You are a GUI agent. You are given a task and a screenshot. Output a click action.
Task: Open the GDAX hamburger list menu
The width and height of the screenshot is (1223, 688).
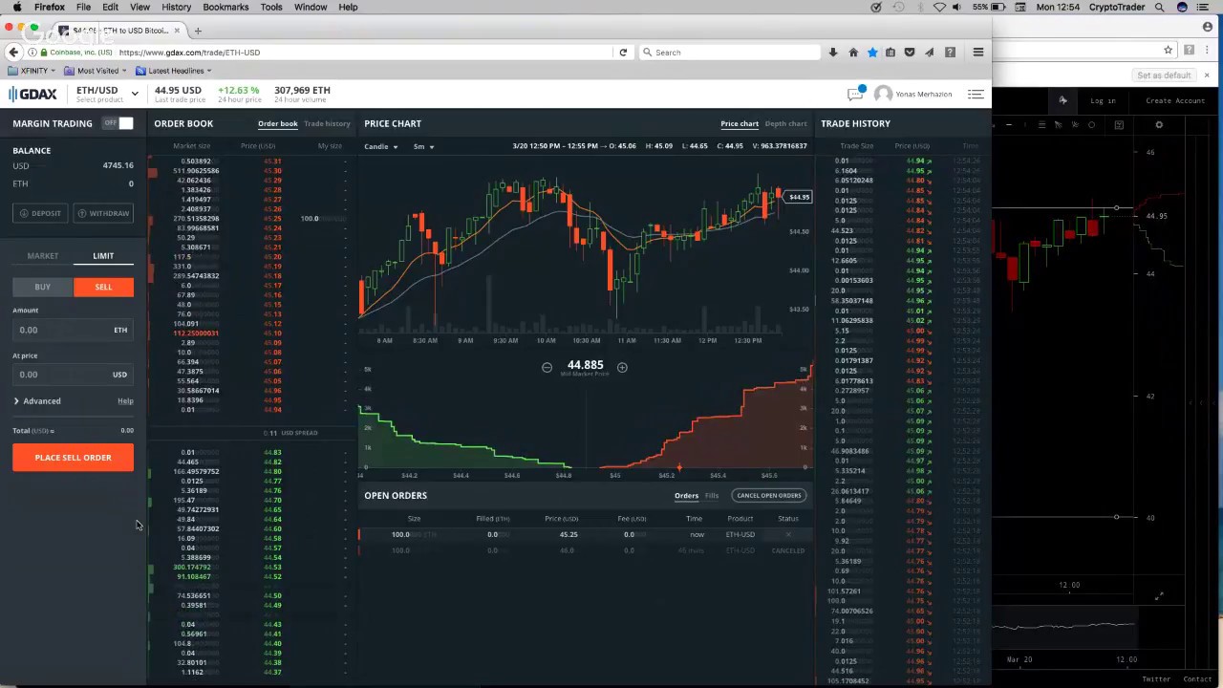[x=976, y=94]
